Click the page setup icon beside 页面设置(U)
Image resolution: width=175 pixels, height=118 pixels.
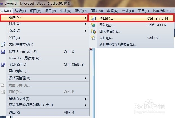click(x=3, y=85)
